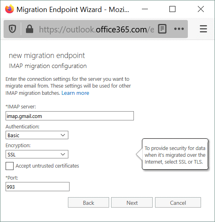
Task: Click into the IMAP server text field
Action: click(70, 116)
